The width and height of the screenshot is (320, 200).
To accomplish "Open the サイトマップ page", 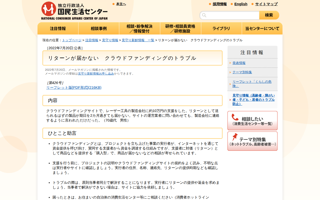I will coord(266,4).
